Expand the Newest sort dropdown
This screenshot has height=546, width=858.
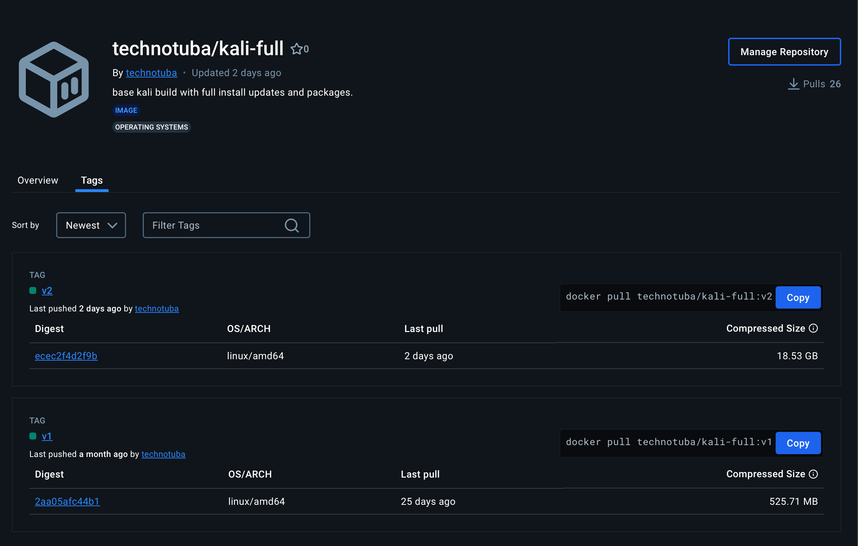click(91, 225)
